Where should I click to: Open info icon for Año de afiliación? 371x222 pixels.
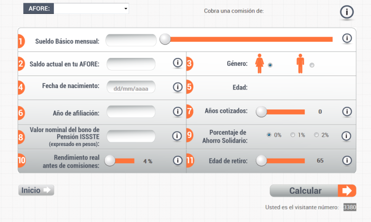tap(178, 111)
